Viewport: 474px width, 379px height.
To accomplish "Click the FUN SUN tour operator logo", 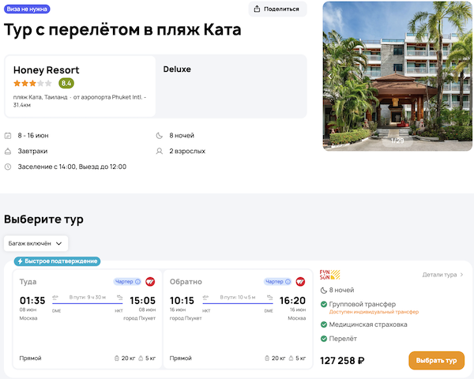I will [330, 275].
